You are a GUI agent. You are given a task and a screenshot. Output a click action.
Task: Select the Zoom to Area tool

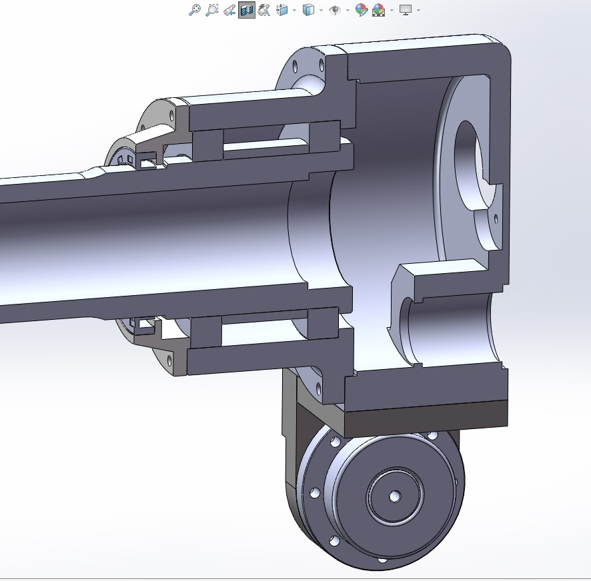pos(212,10)
